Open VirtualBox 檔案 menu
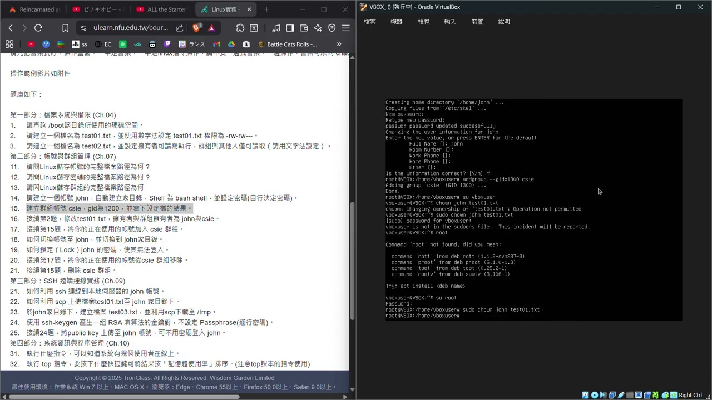Screen dimensions: 712x400 [370, 22]
